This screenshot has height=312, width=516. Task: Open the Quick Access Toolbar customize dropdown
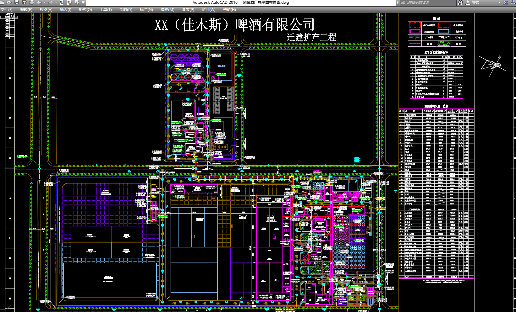83,3
